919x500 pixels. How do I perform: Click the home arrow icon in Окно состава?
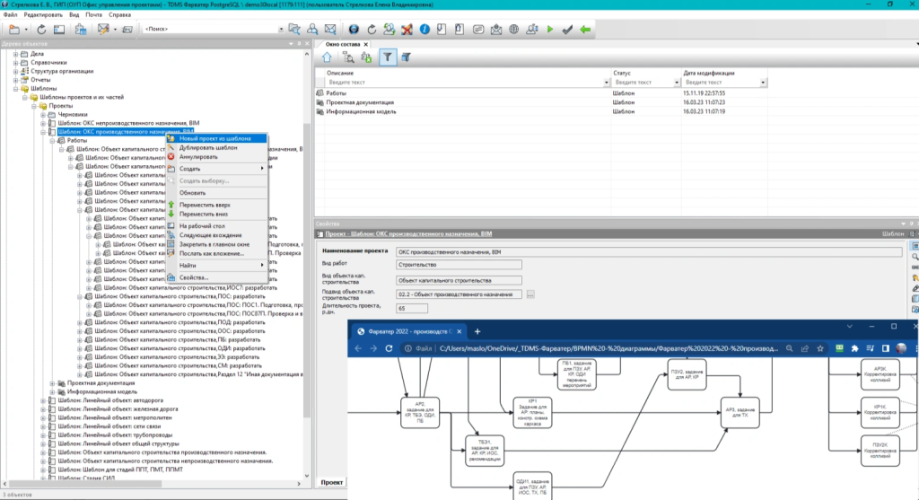click(327, 57)
